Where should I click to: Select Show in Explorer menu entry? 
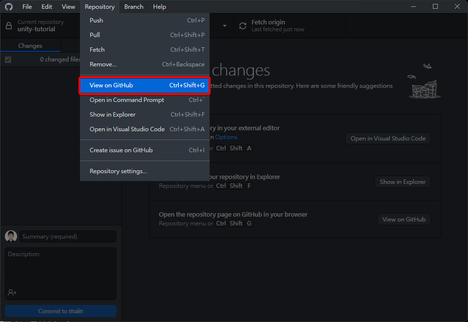[x=145, y=115]
